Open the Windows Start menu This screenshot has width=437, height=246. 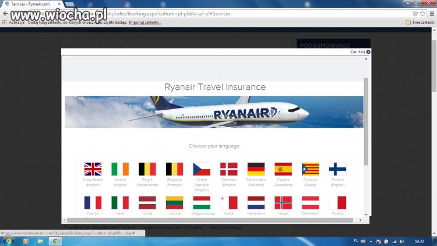(x=8, y=241)
